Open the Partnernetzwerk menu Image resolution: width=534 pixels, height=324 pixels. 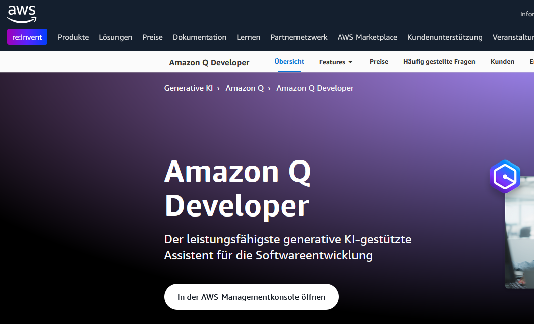[299, 37]
